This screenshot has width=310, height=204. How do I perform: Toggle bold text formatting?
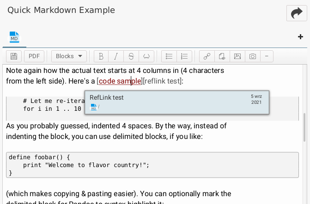click(x=101, y=56)
